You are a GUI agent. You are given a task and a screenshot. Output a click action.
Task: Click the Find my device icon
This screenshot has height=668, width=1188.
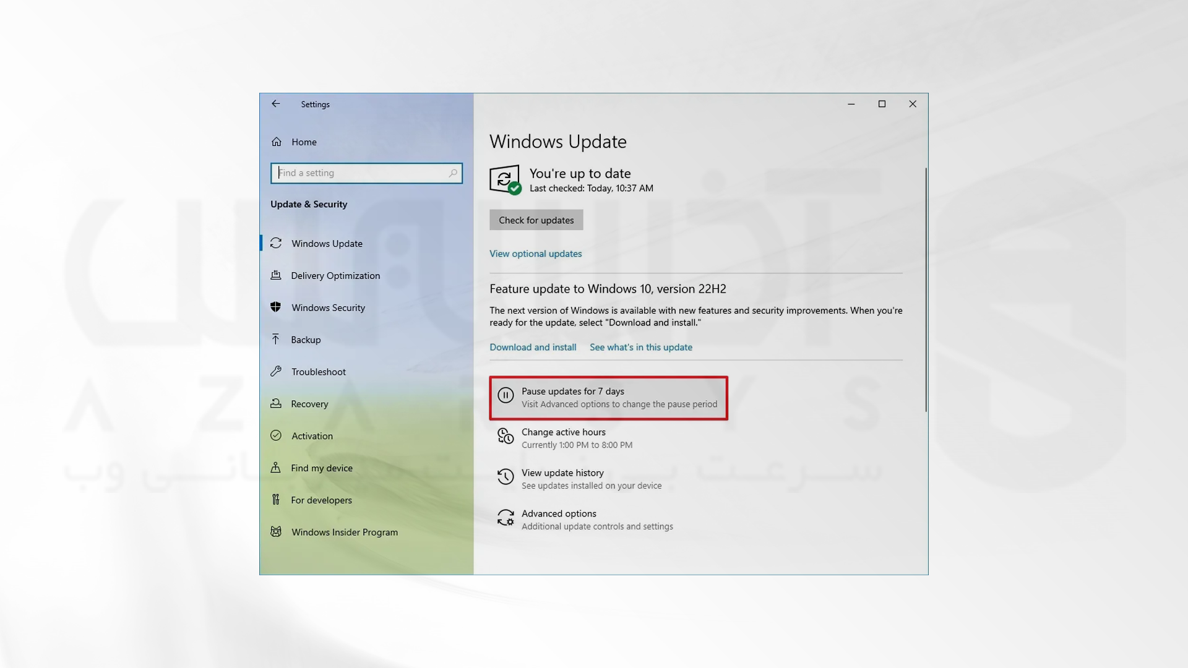pyautogui.click(x=276, y=468)
